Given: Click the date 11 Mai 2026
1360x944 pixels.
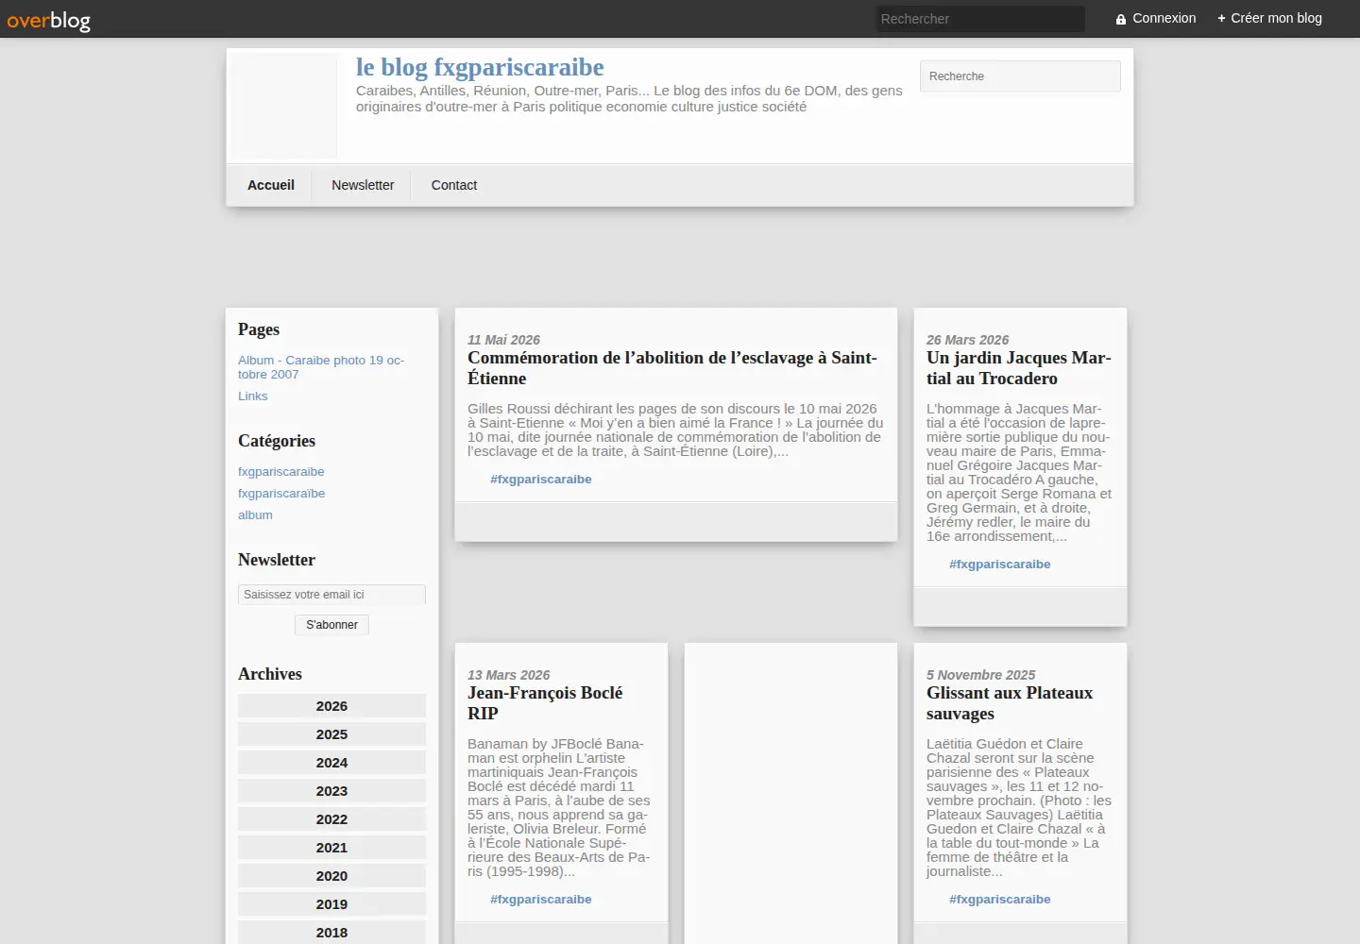Looking at the screenshot, I should (x=503, y=340).
